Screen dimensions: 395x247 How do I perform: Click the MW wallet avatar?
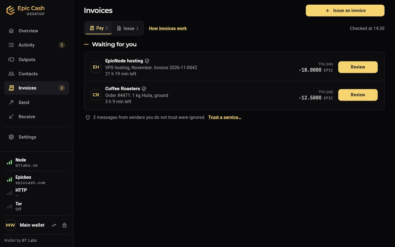[x=10, y=225]
